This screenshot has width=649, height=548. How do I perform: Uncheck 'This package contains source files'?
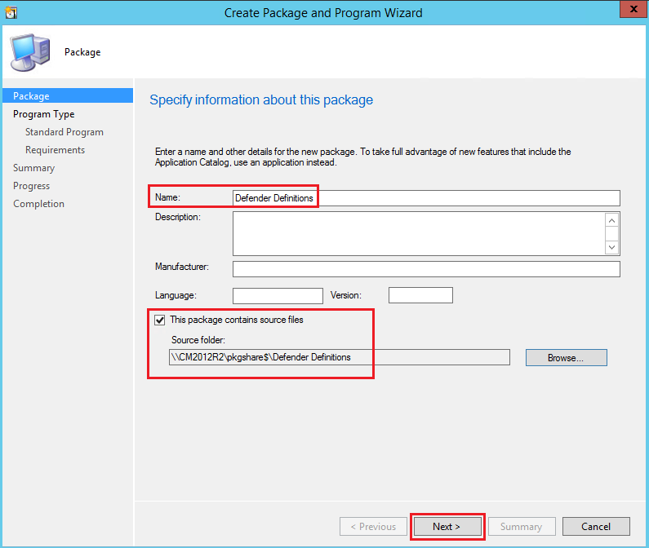[159, 320]
